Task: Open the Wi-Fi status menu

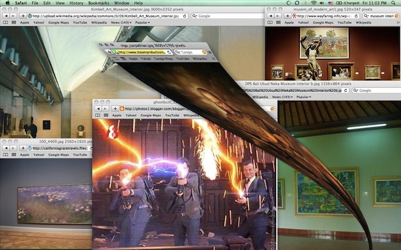Action: [x=314, y=3]
